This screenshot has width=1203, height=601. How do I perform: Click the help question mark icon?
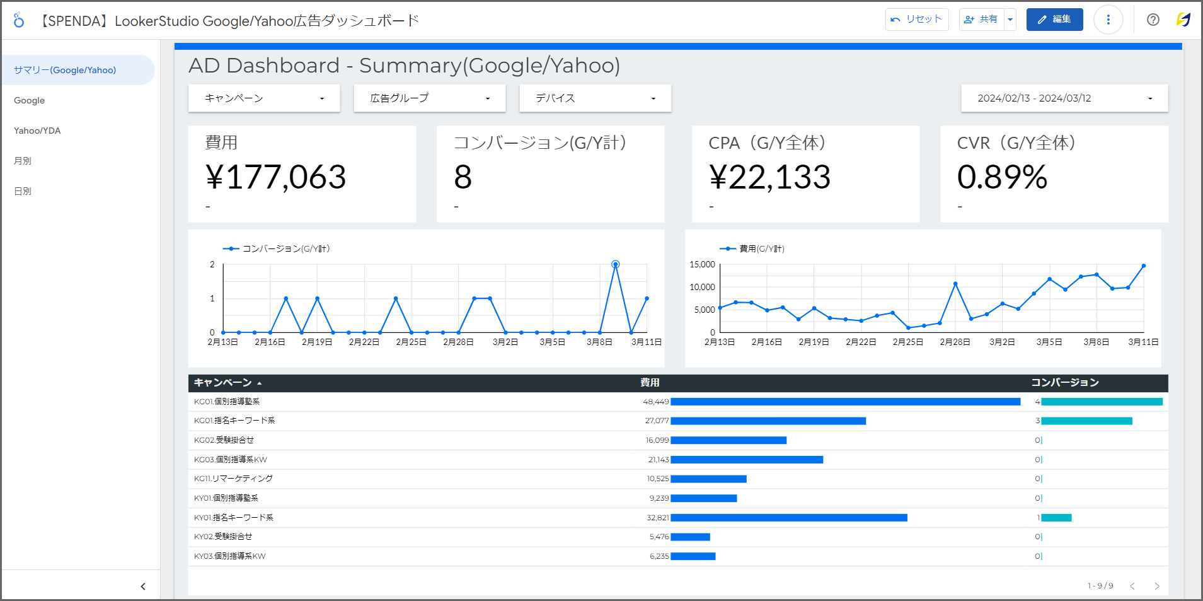tap(1153, 20)
